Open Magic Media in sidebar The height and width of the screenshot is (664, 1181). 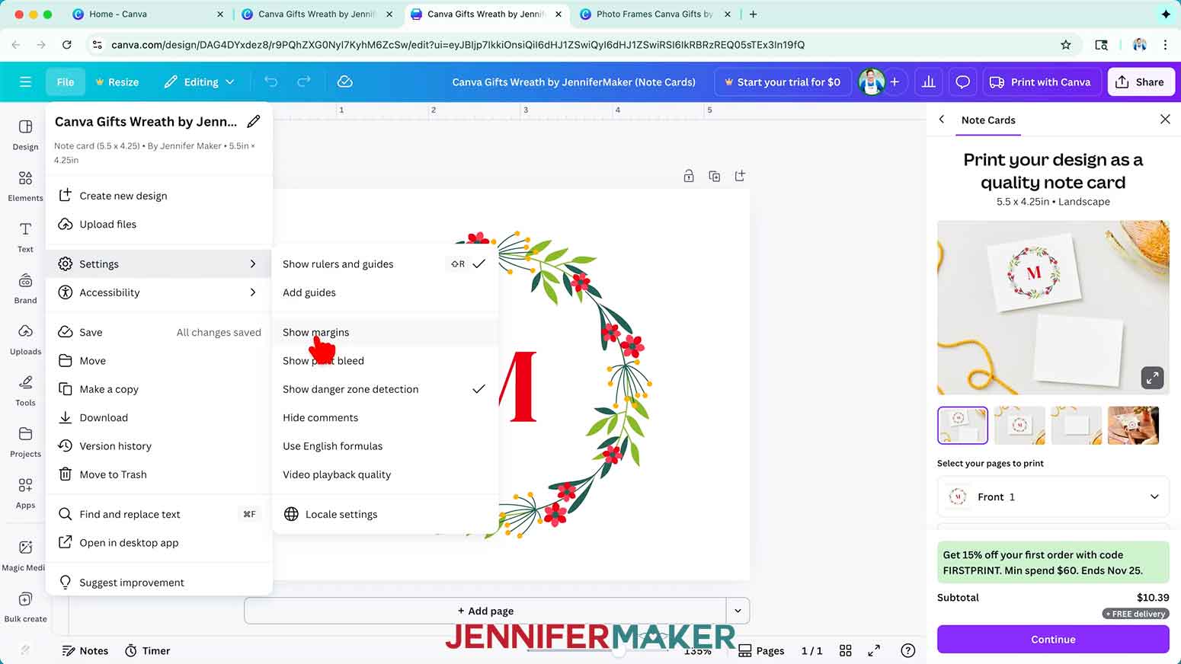pyautogui.click(x=25, y=555)
